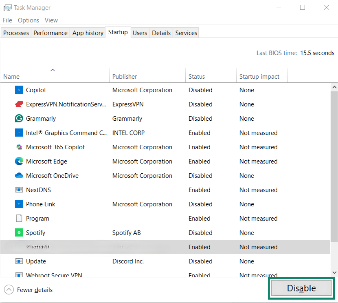The image size is (338, 303).
Task: Select the Startup tab
Action: 118,32
